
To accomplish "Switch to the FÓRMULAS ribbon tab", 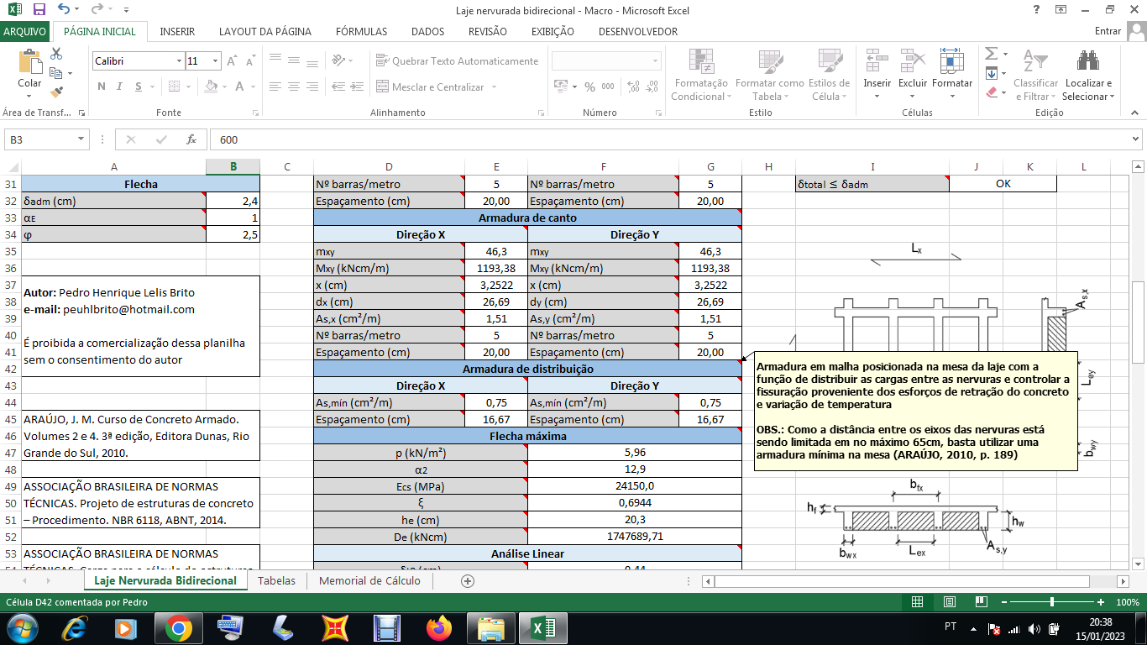I will [x=361, y=32].
